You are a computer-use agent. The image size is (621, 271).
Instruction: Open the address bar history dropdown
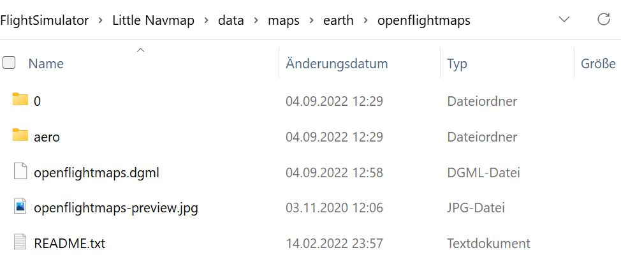pyautogui.click(x=564, y=20)
